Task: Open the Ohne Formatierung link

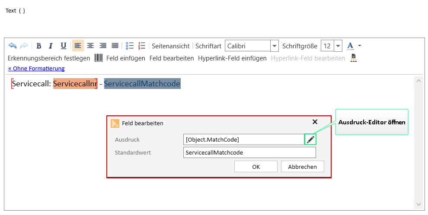Action: 36,68
